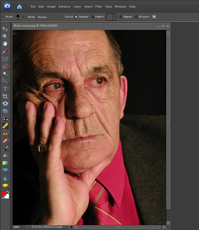Select the Crop tool
Image resolution: width=199 pixels, height=230 pixels.
5,96
